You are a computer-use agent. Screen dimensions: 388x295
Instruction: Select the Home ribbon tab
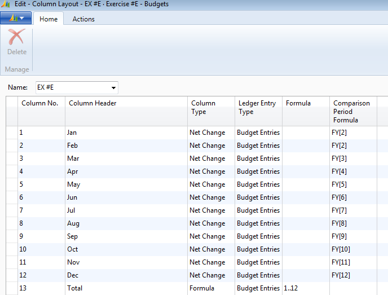tap(48, 19)
